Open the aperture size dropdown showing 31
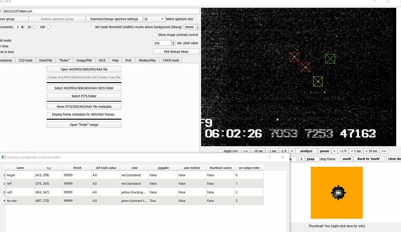Screen dimensions: 401x232 [154, 19]
